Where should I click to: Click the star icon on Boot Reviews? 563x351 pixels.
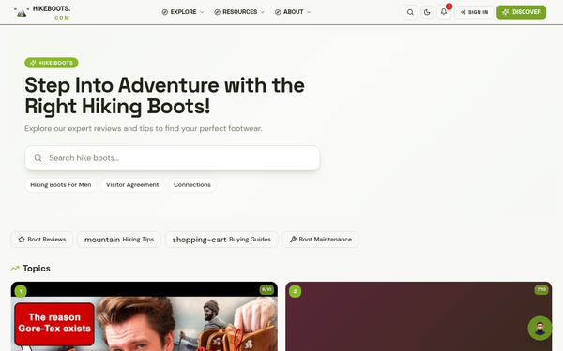[x=22, y=240]
